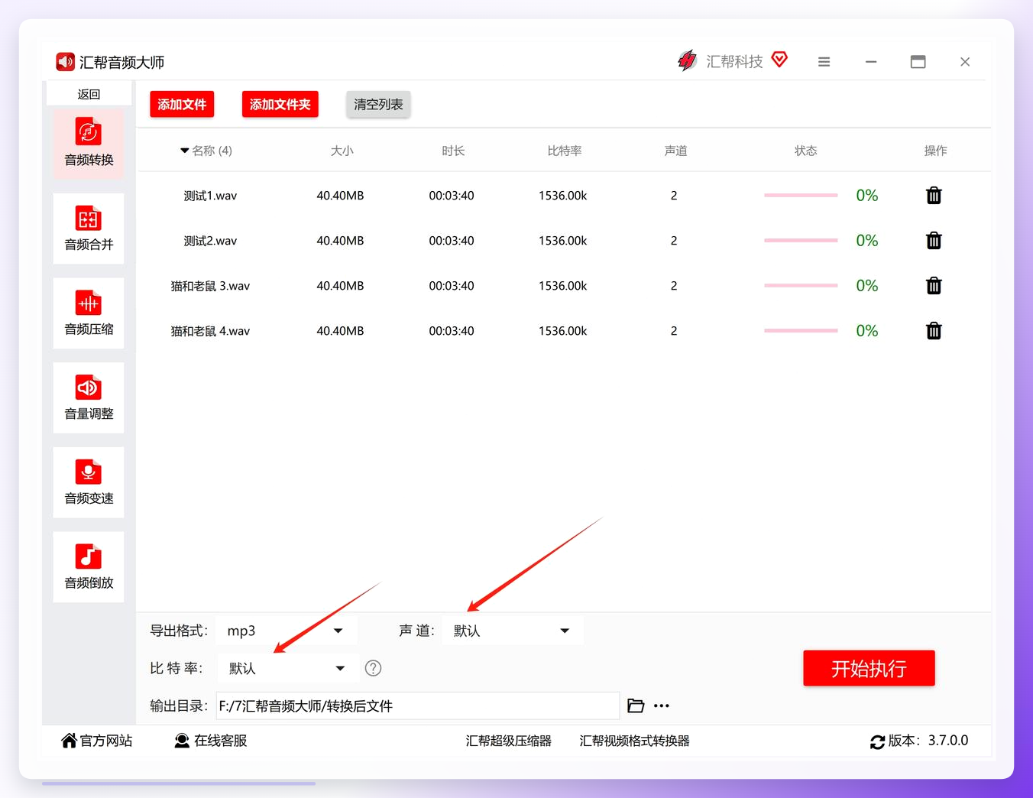Click the 40.40MB size of 测试2.wav
The height and width of the screenshot is (798, 1033).
coord(340,241)
